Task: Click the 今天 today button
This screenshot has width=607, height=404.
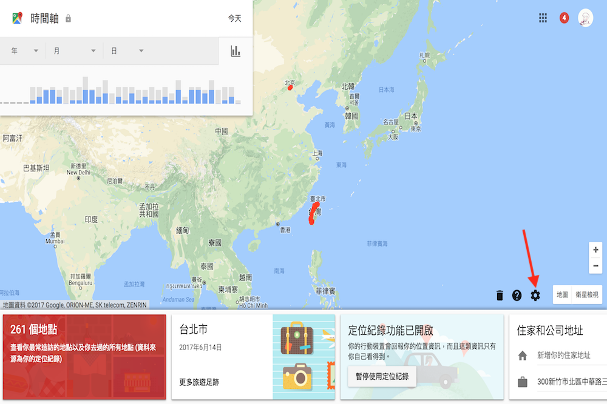Action: (x=234, y=19)
